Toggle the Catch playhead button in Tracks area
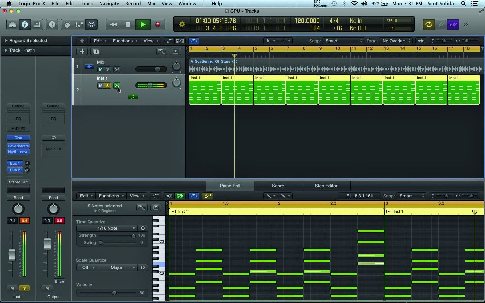This screenshot has width=485, height=303. pyautogui.click(x=194, y=41)
